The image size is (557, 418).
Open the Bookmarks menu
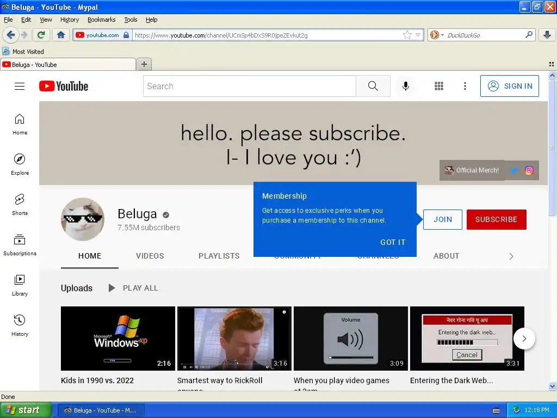click(102, 20)
